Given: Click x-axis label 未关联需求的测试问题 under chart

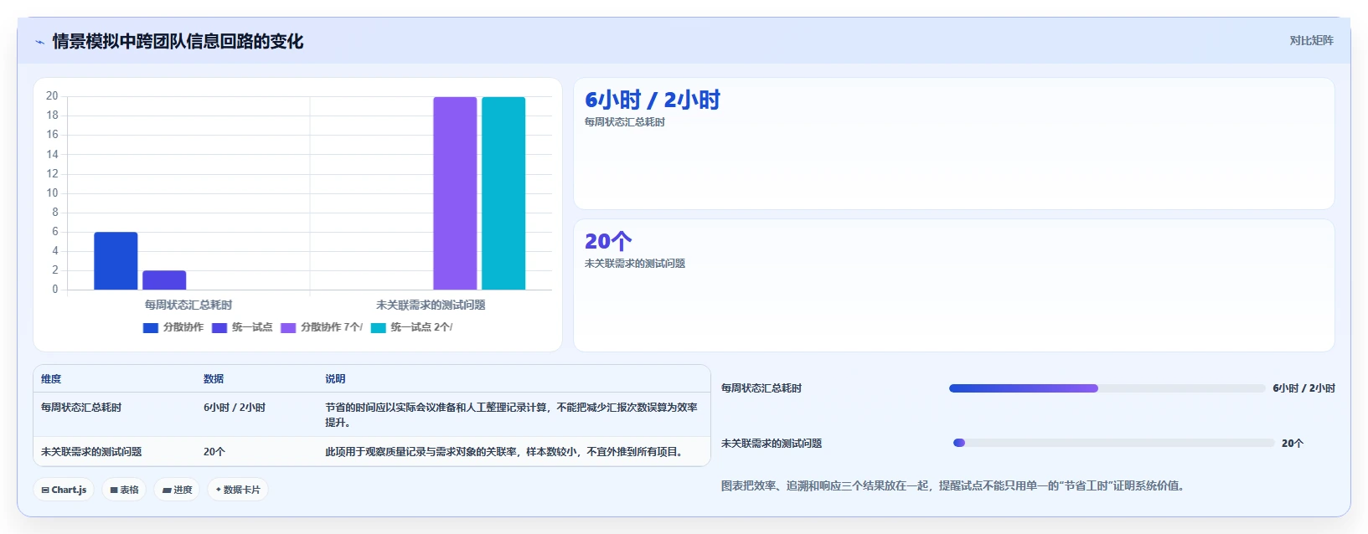Looking at the screenshot, I should [431, 306].
